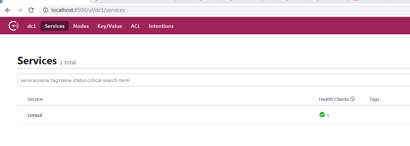Click the browser back arrow
The width and height of the screenshot is (410, 146).
point(8,10)
